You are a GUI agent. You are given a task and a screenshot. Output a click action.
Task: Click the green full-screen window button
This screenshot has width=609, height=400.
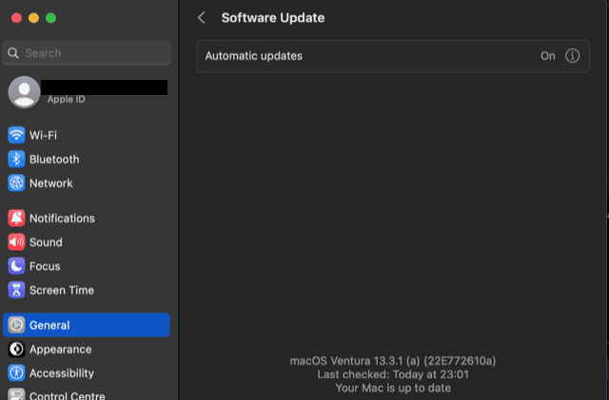click(x=50, y=18)
